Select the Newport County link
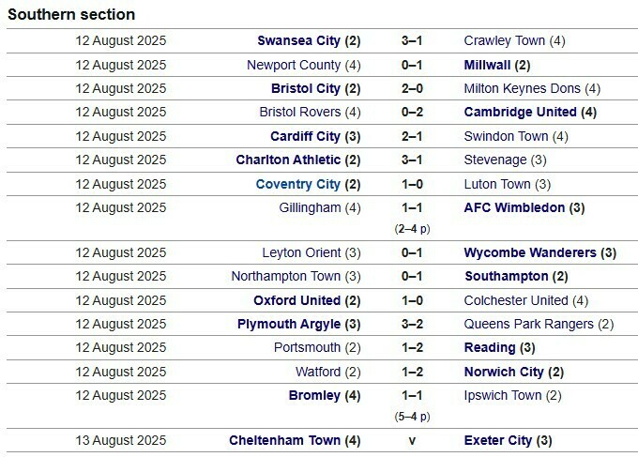 coord(294,65)
